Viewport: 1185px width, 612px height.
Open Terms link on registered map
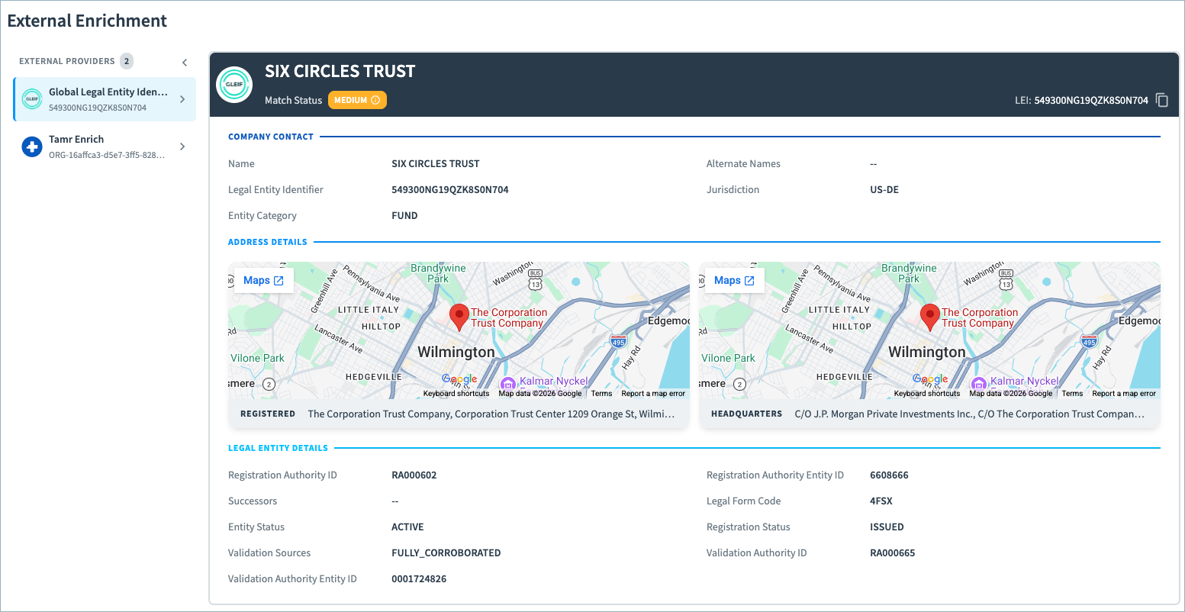click(601, 394)
